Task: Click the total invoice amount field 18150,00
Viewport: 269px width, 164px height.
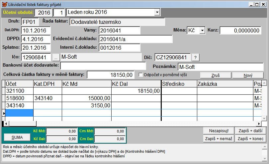Action: point(111,75)
